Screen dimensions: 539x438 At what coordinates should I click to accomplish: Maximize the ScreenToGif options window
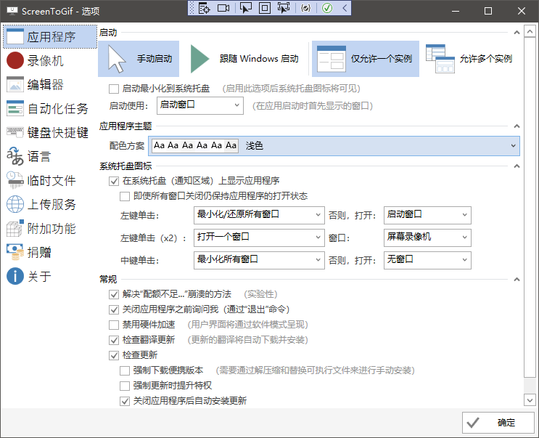tap(487, 11)
